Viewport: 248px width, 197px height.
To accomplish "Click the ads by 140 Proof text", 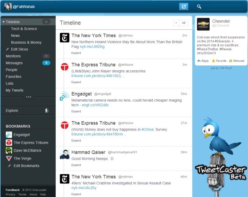I will tap(221, 68).
